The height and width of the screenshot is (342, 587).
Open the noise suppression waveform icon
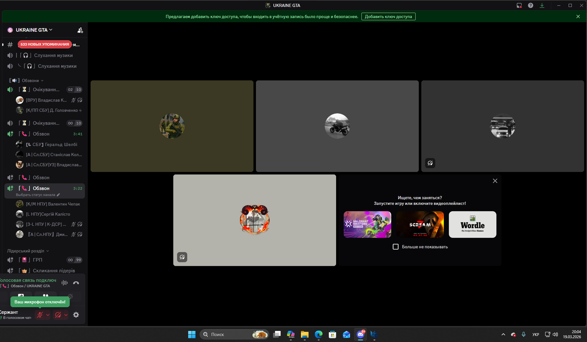click(65, 283)
